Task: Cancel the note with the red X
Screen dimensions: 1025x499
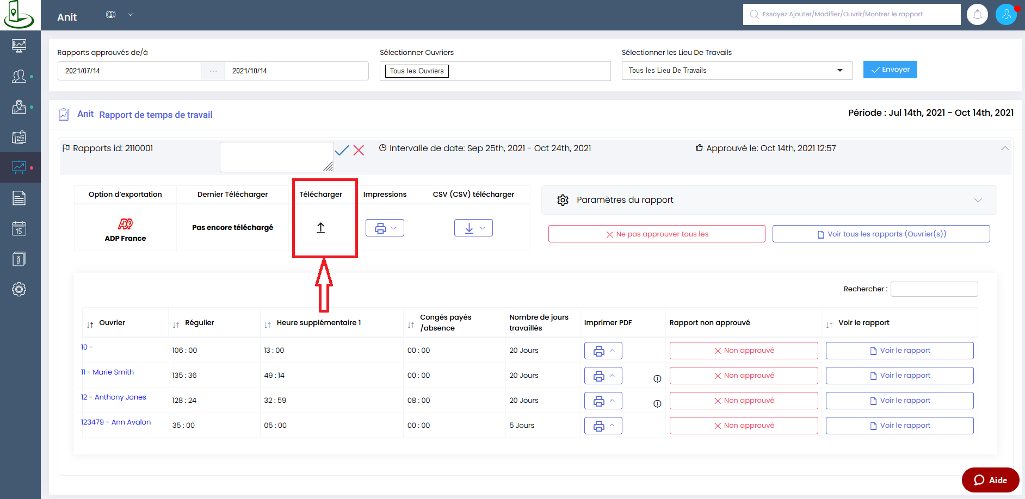Action: pos(359,151)
